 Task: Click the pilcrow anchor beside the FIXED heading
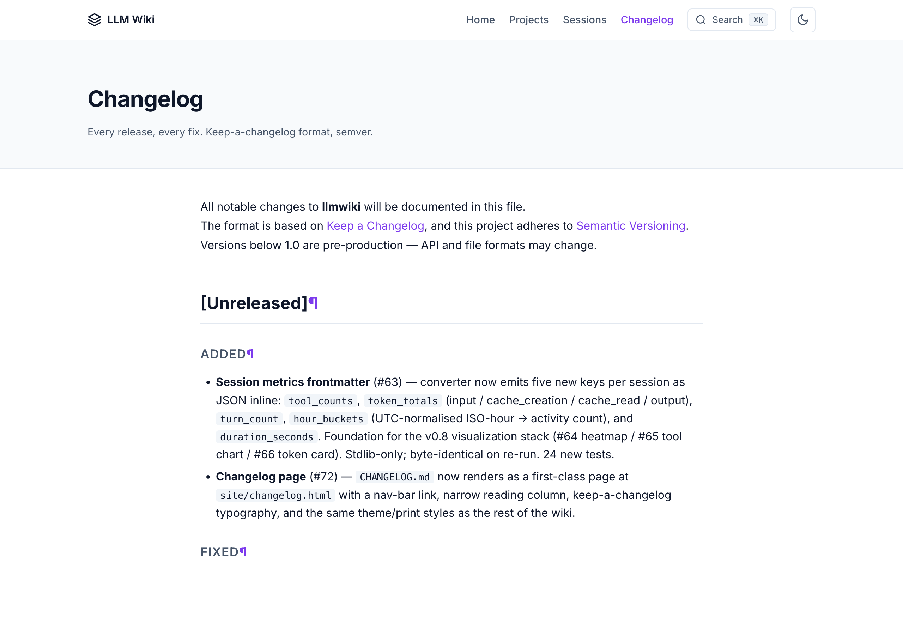(x=242, y=552)
